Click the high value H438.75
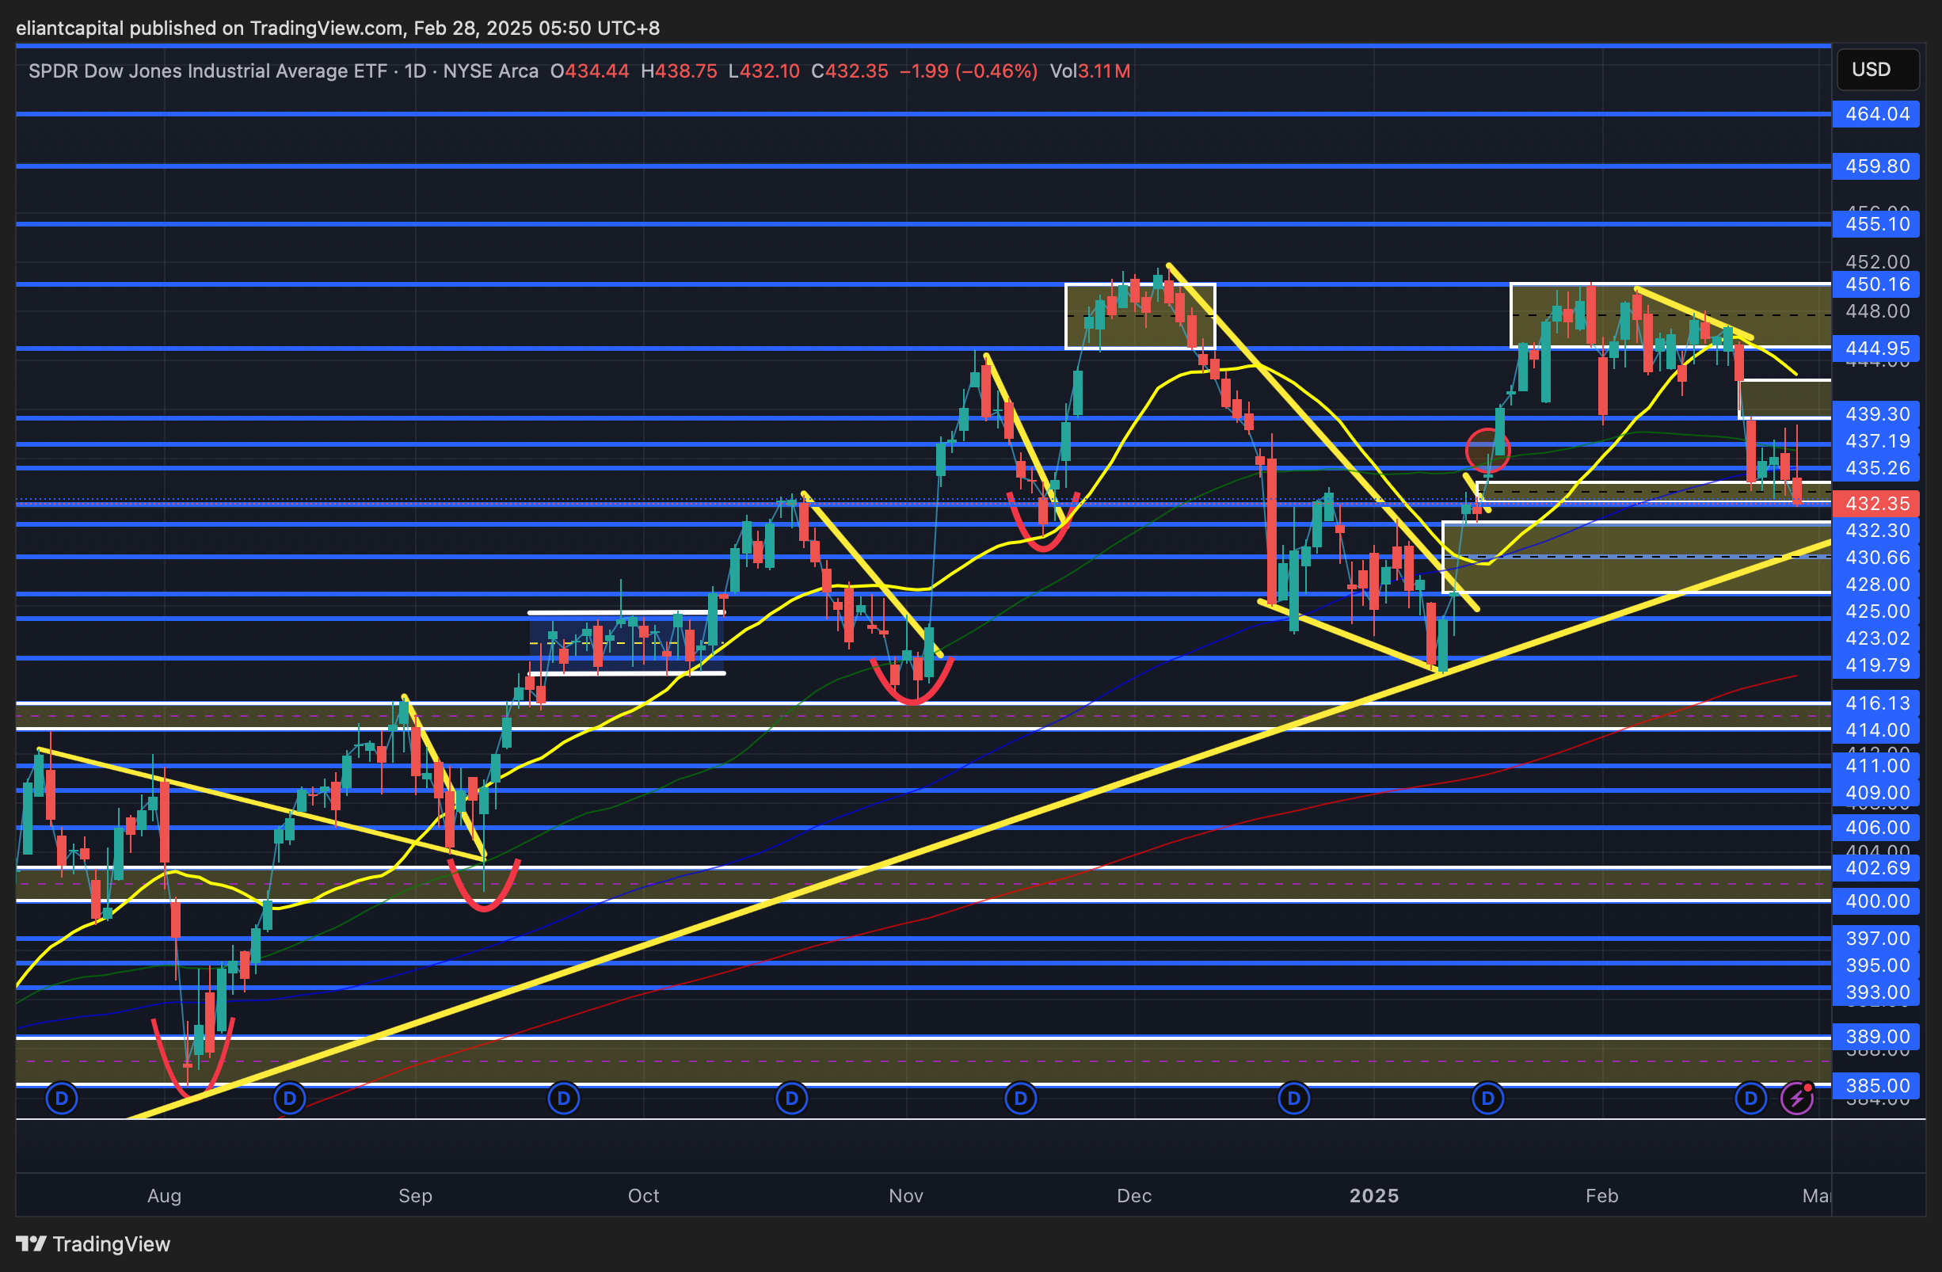This screenshot has width=1942, height=1272. [679, 71]
